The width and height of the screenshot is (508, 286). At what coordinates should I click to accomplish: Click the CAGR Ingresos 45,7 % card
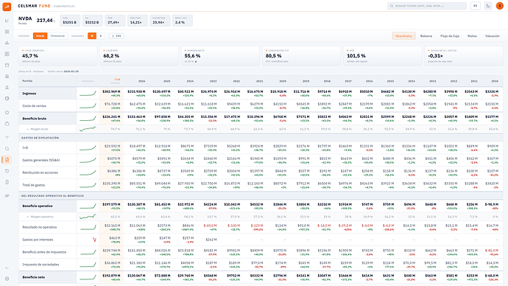pyautogui.click(x=58, y=56)
